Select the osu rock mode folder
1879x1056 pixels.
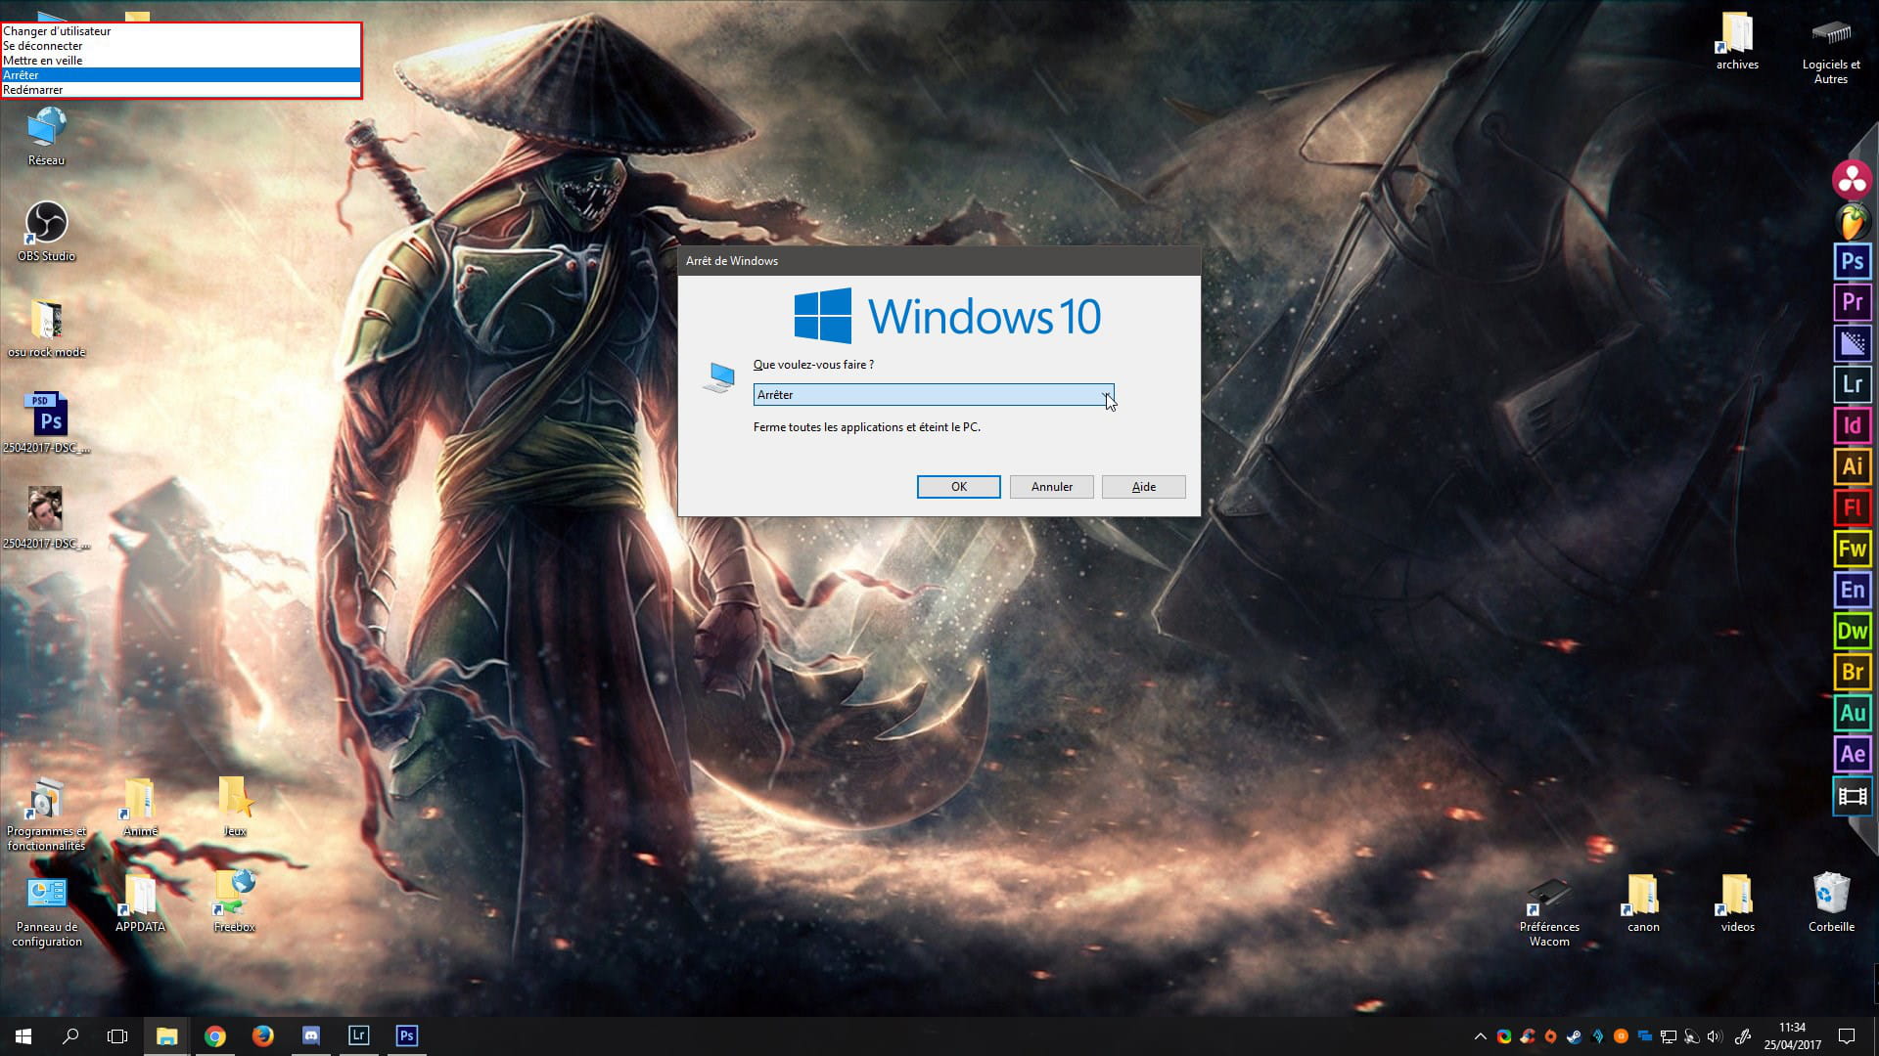(x=46, y=329)
